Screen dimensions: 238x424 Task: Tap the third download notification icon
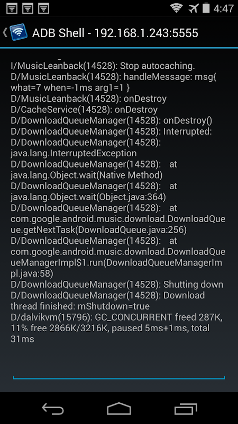[x=43, y=8]
